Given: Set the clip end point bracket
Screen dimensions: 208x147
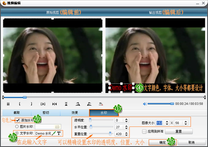Looking at the screenshot, I should [31, 104].
